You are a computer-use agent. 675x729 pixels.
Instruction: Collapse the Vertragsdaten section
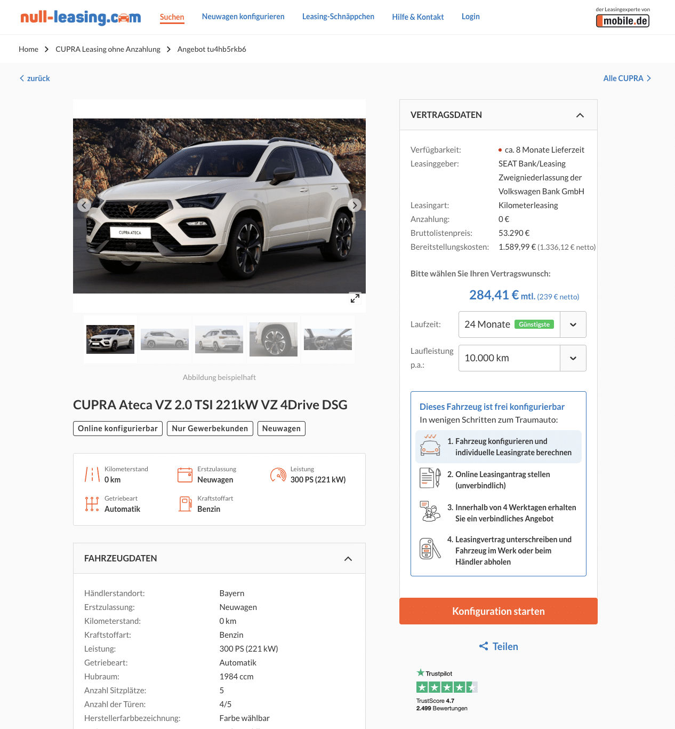tap(580, 115)
